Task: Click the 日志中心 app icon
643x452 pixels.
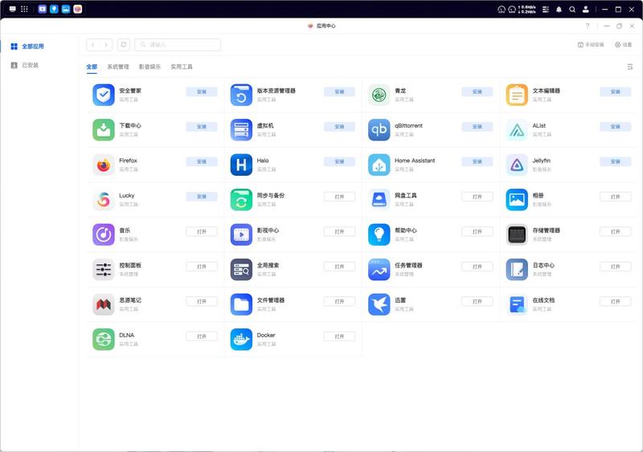Action: (517, 269)
